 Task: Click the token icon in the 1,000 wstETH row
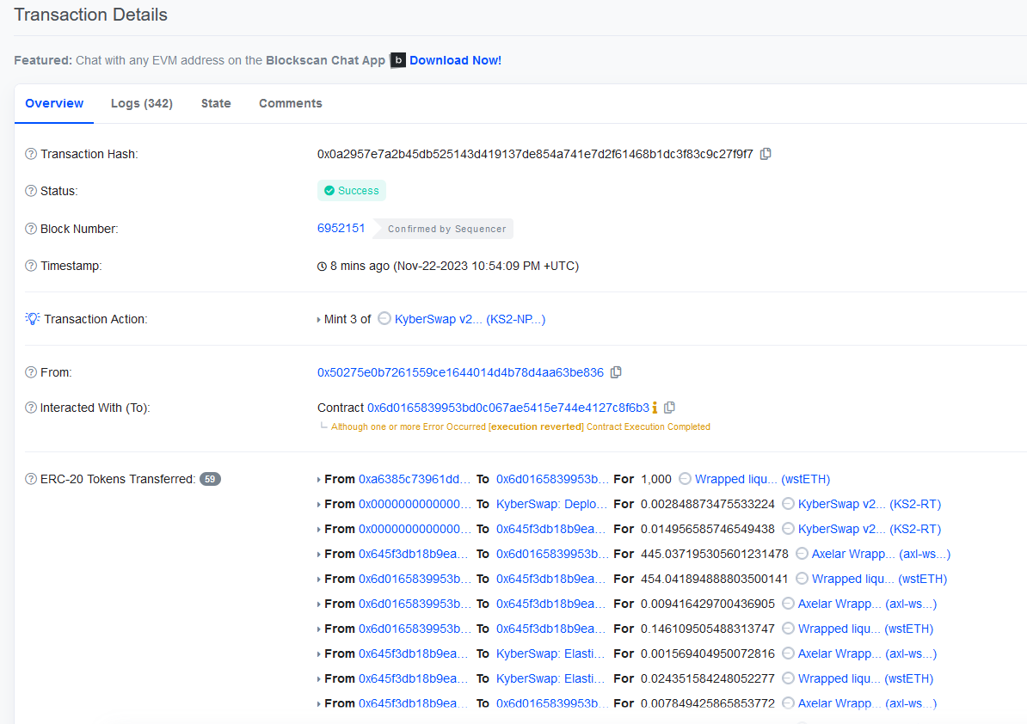685,479
